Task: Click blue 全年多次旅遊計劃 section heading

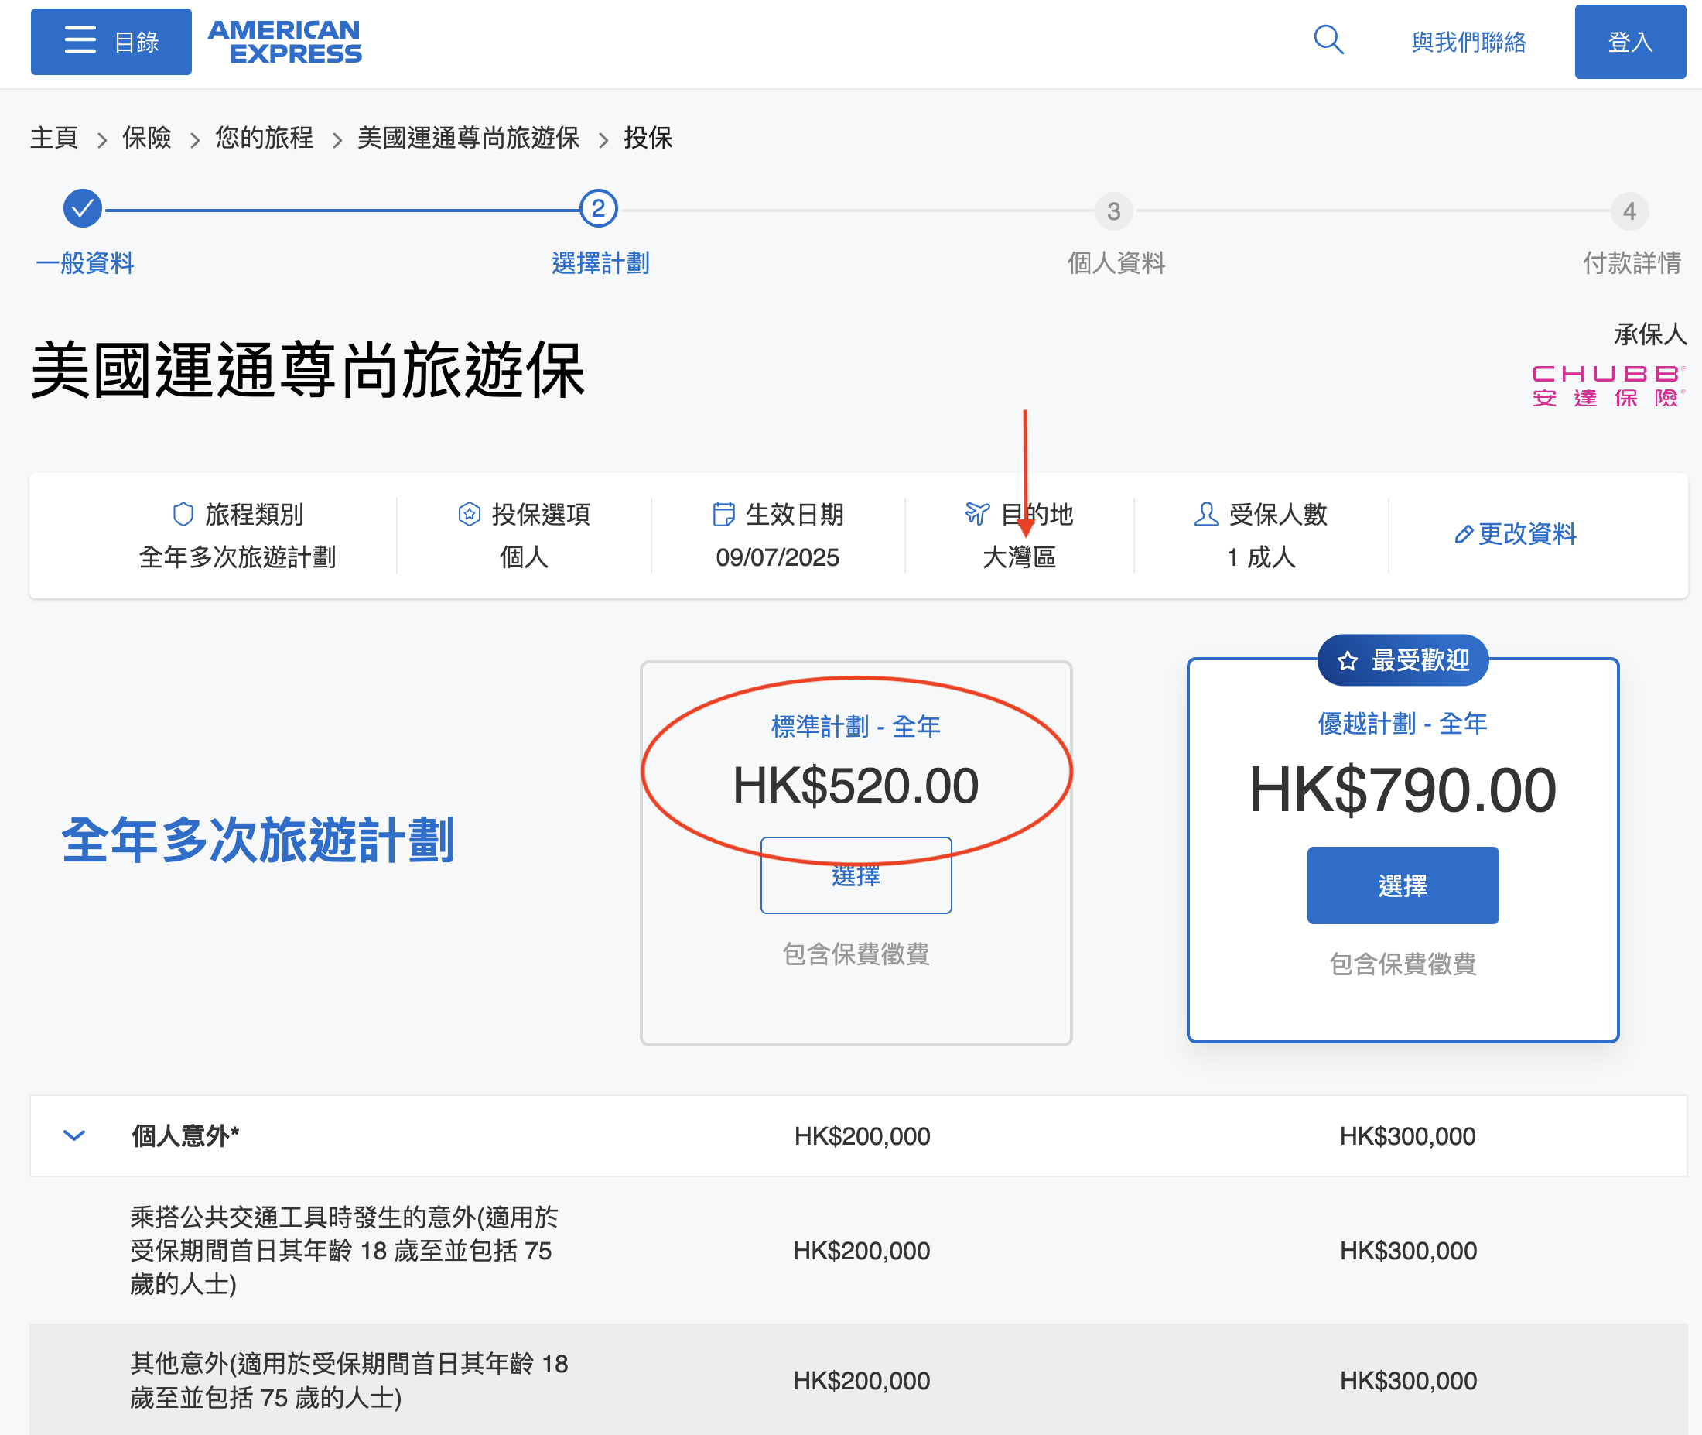Action: [258, 840]
